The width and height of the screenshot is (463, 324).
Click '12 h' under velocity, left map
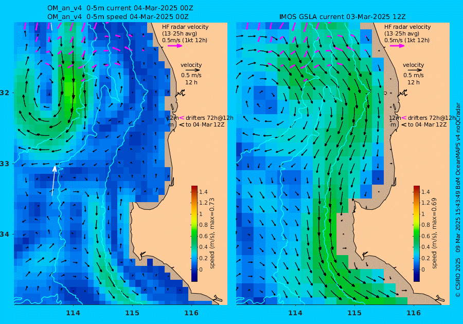pyautogui.click(x=191, y=82)
